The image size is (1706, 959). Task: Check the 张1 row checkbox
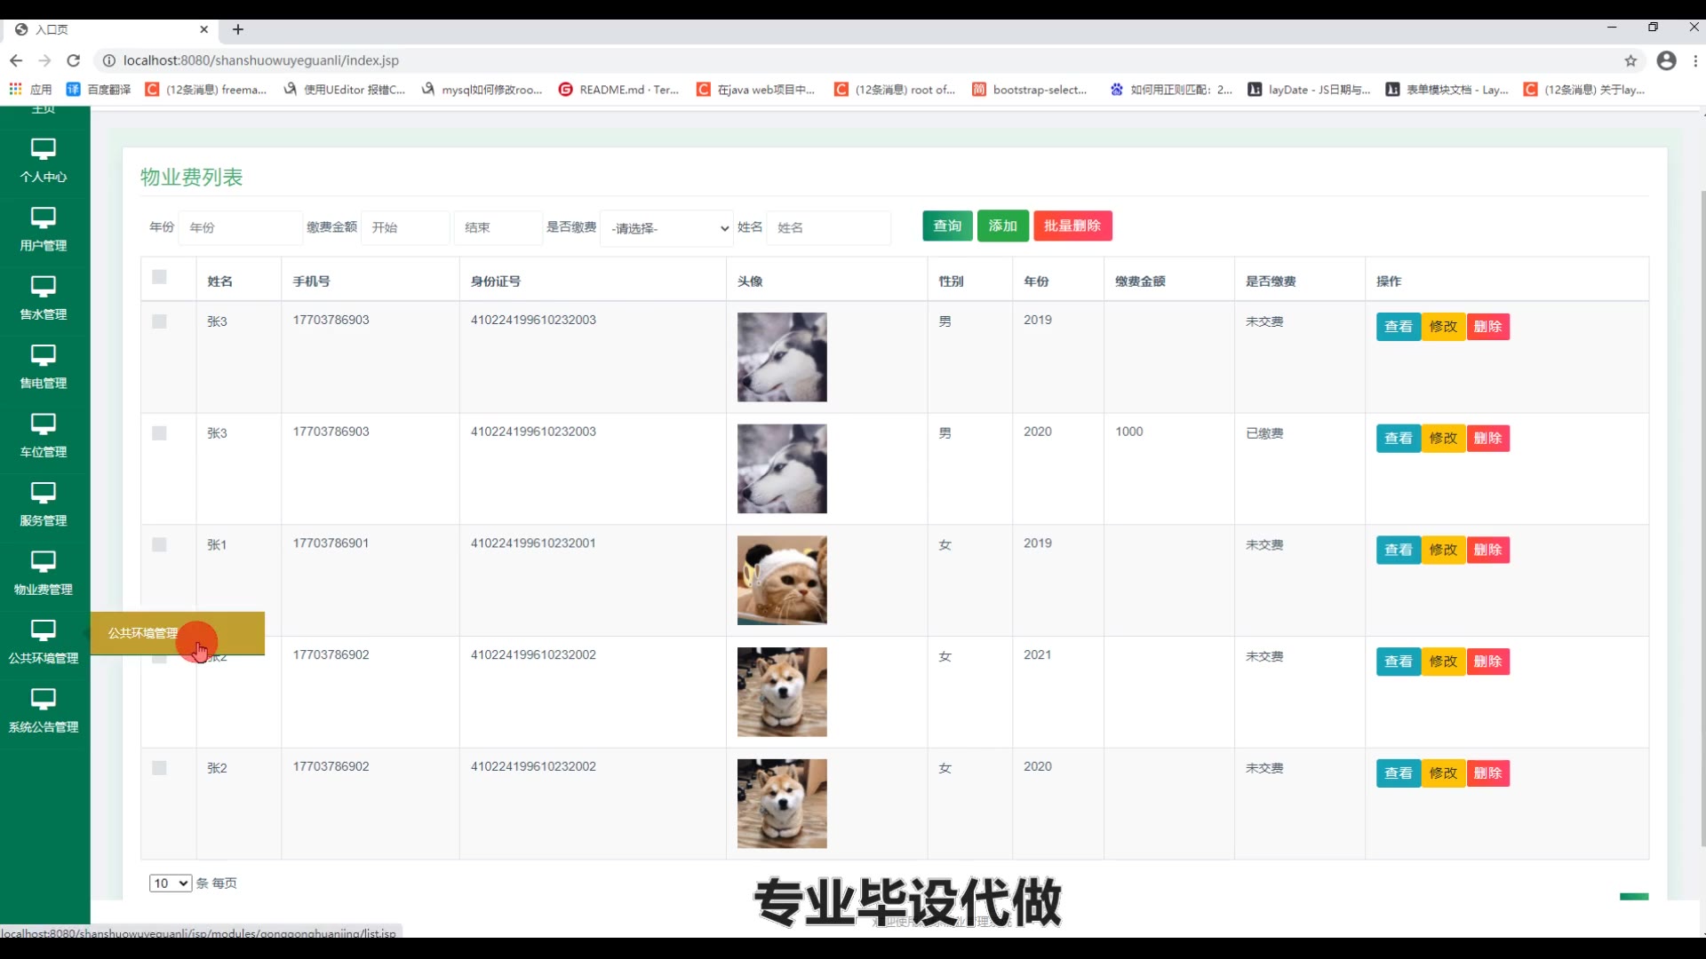pos(159,544)
